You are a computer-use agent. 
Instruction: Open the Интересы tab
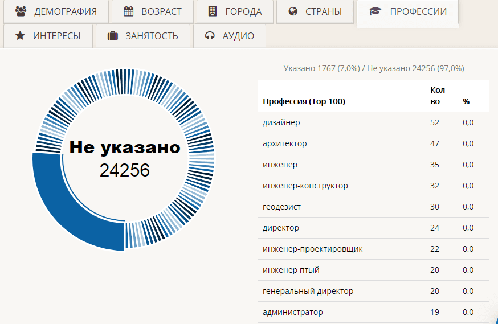pos(48,36)
